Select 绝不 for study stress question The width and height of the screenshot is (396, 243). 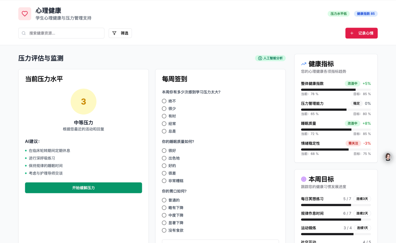[x=164, y=101]
